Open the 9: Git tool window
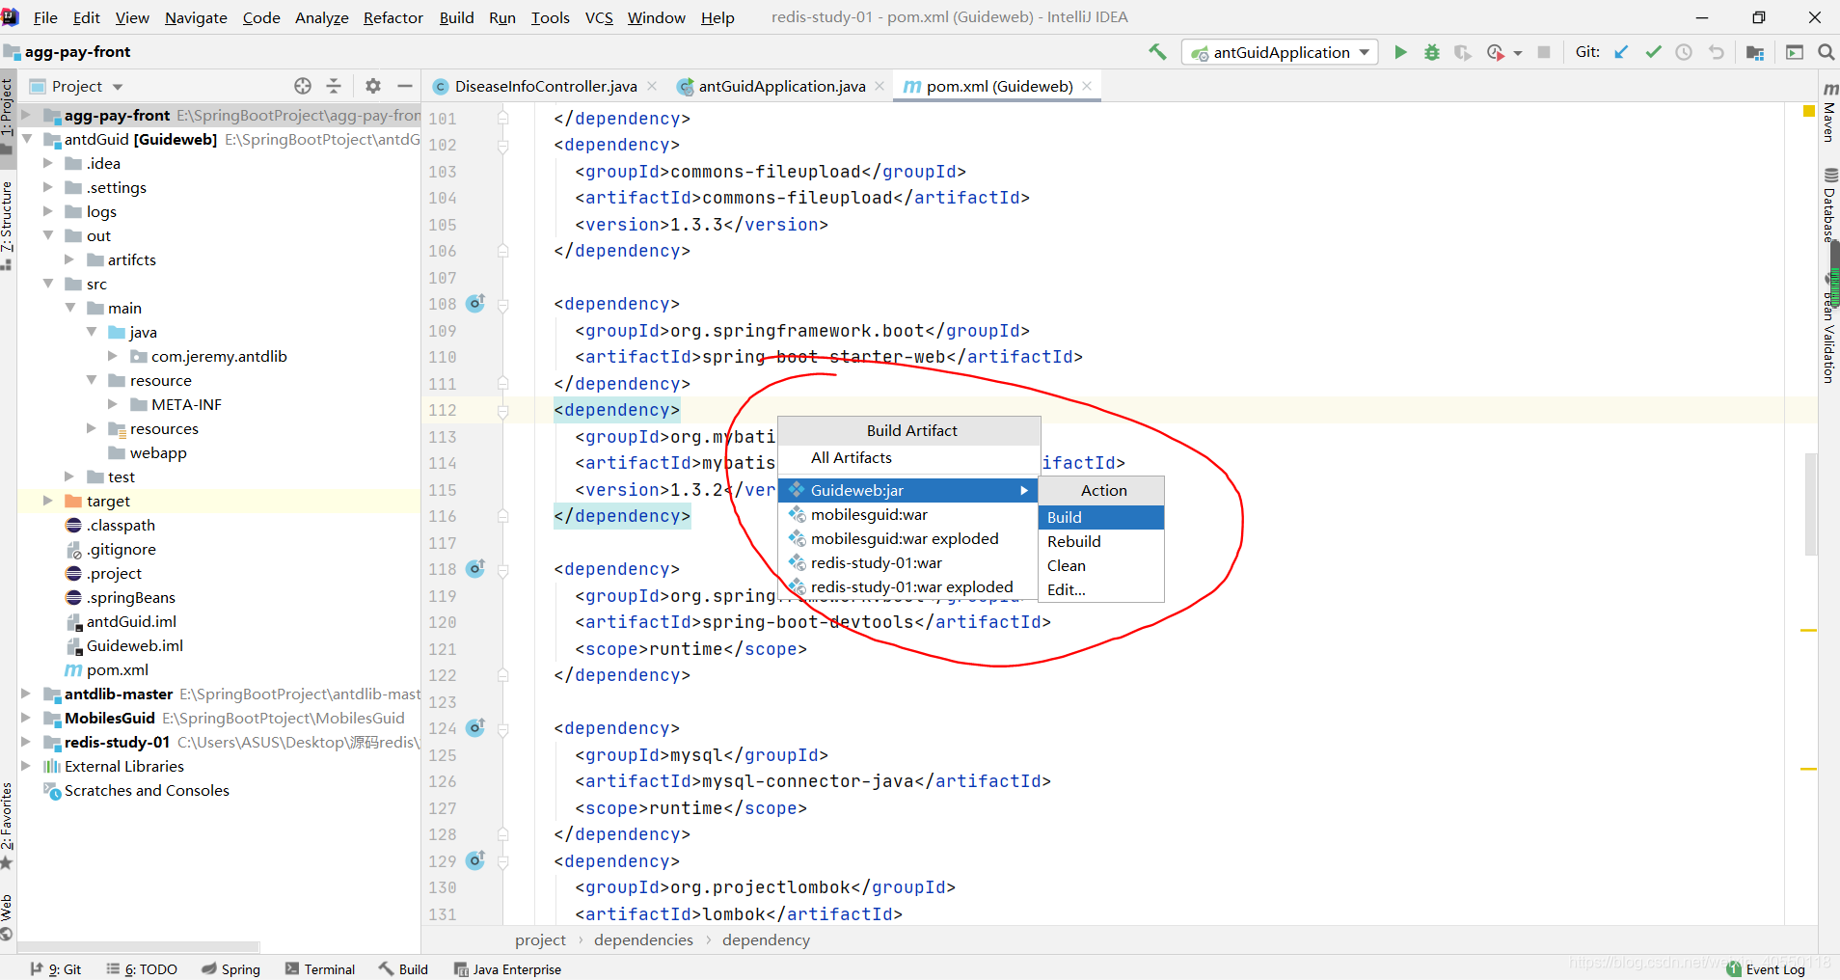The height and width of the screenshot is (980, 1840). pos(56,969)
